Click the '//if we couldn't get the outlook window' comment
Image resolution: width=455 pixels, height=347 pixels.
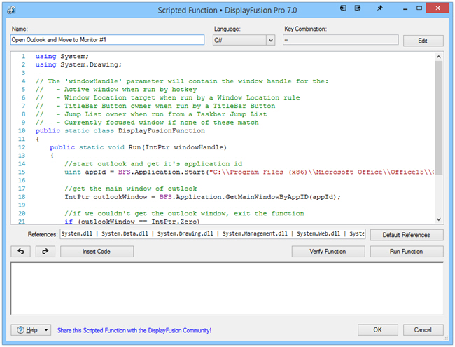point(184,214)
